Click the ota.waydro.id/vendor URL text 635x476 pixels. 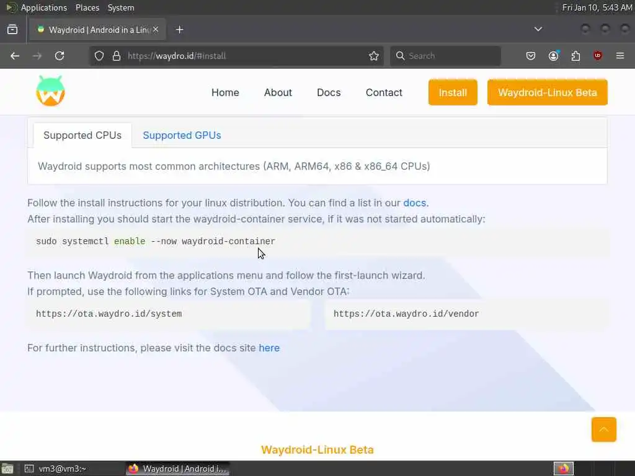pos(406,314)
